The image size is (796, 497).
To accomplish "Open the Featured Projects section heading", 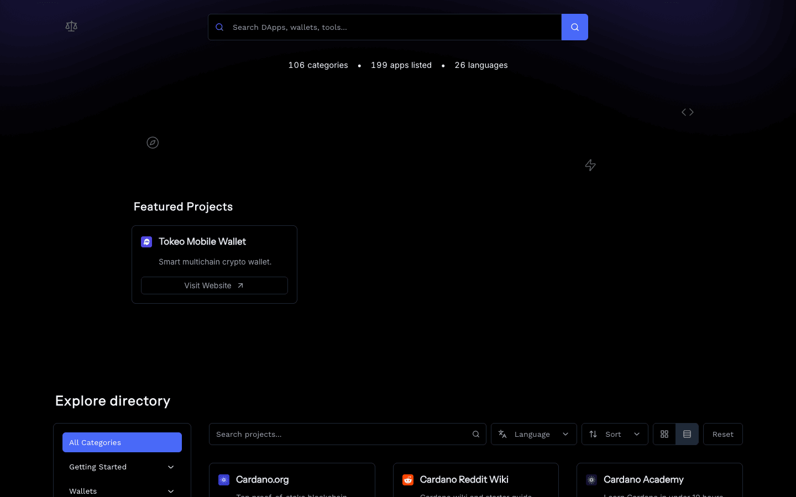I will [183, 207].
